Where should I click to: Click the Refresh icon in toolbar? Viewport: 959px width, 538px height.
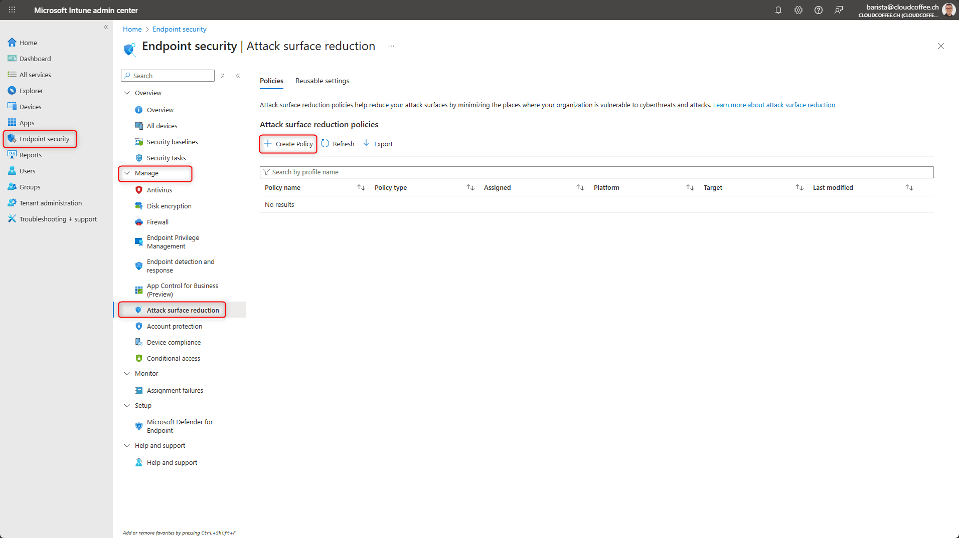[x=325, y=144]
